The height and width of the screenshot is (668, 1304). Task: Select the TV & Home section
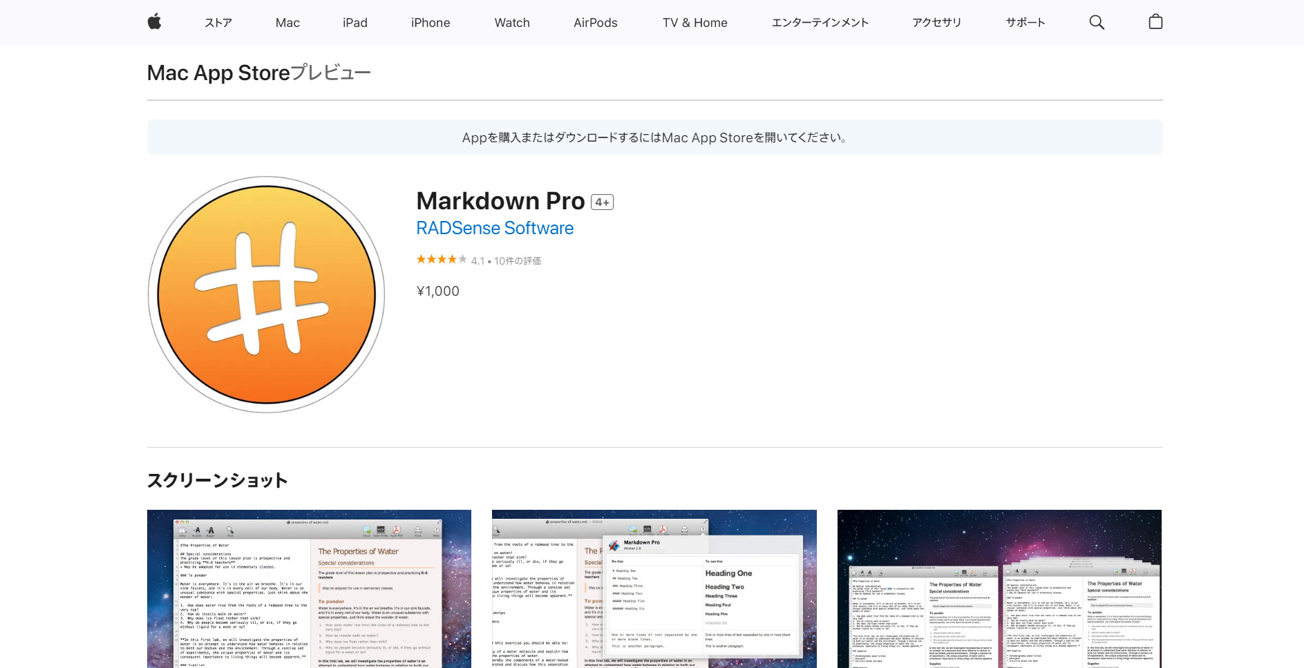coord(694,22)
